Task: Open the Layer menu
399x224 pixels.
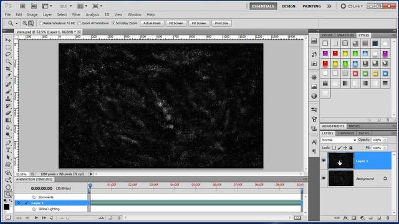Action: point(47,15)
